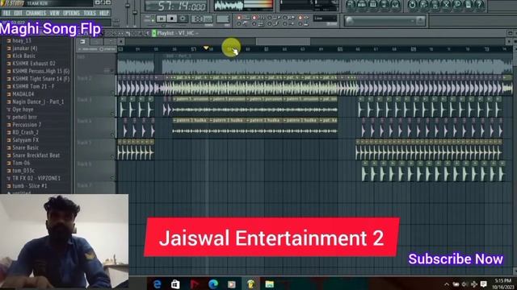This screenshot has height=290, width=517.
Task: Open the news panel dropdown arrow
Action: click(413, 21)
